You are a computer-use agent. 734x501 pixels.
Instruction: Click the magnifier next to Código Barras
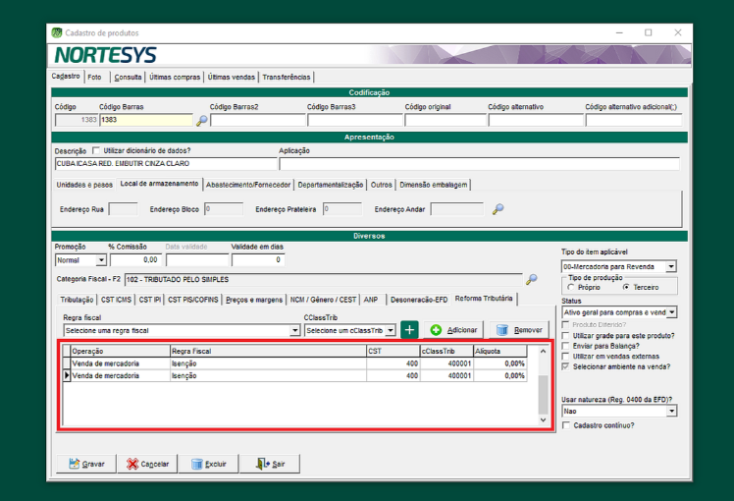click(x=202, y=121)
